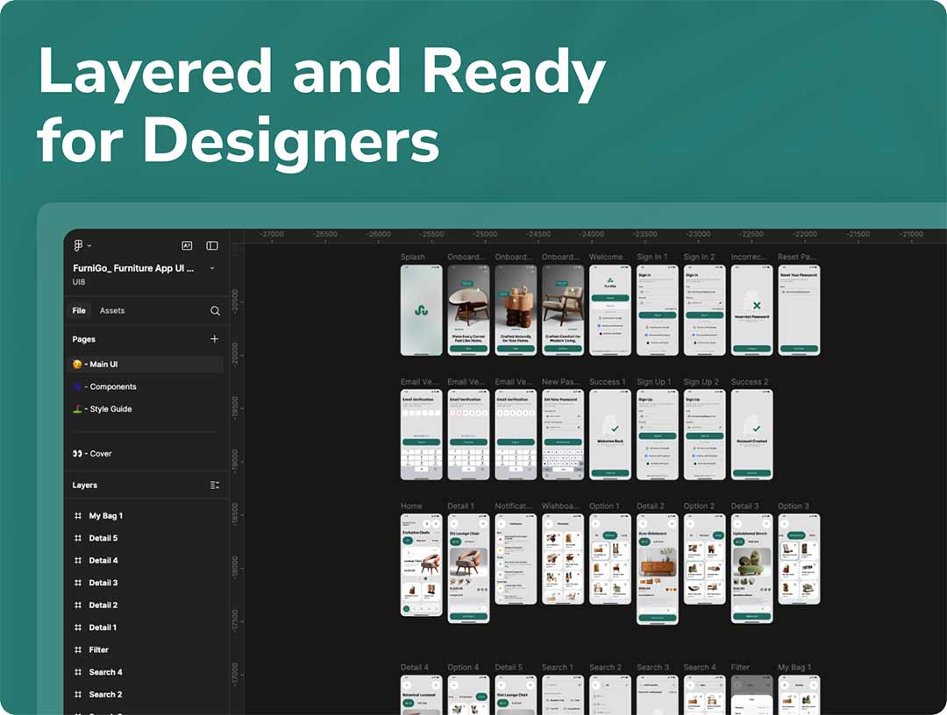Switch to the File tab
This screenshot has width=947, height=715.
79,311
